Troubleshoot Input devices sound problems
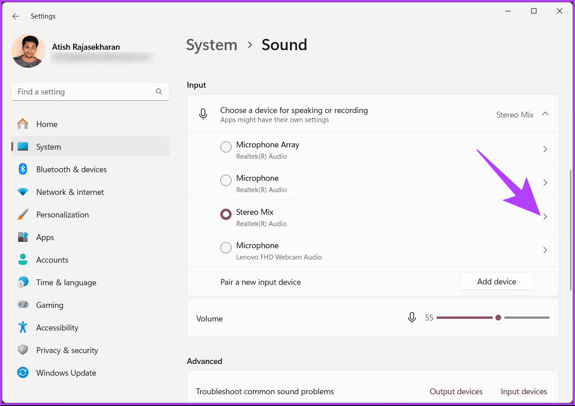Viewport: 575px width, 406px height. click(x=523, y=391)
